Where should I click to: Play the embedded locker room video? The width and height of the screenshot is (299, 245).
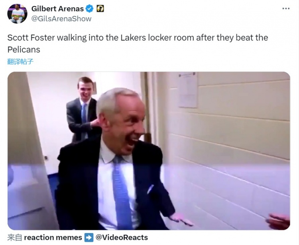pos(149,151)
